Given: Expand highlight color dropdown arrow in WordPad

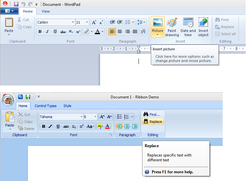Looking at the screenshot, I should tap(92, 32).
